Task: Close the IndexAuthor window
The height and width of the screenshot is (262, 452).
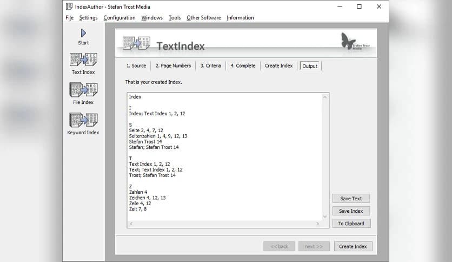Action: pos(379,6)
